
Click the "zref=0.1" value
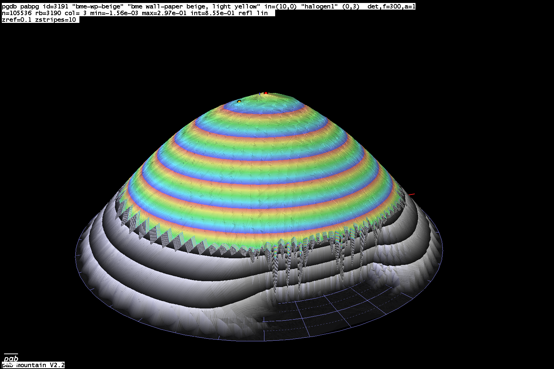click(x=17, y=20)
